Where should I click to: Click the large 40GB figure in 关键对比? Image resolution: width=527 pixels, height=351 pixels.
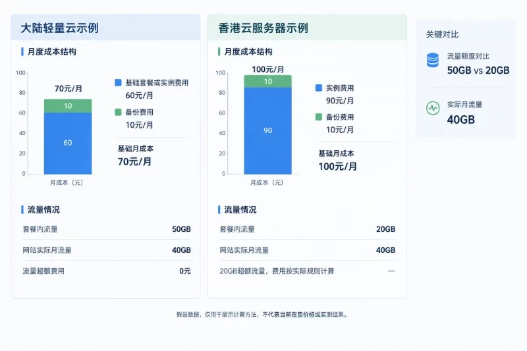pyautogui.click(x=460, y=120)
